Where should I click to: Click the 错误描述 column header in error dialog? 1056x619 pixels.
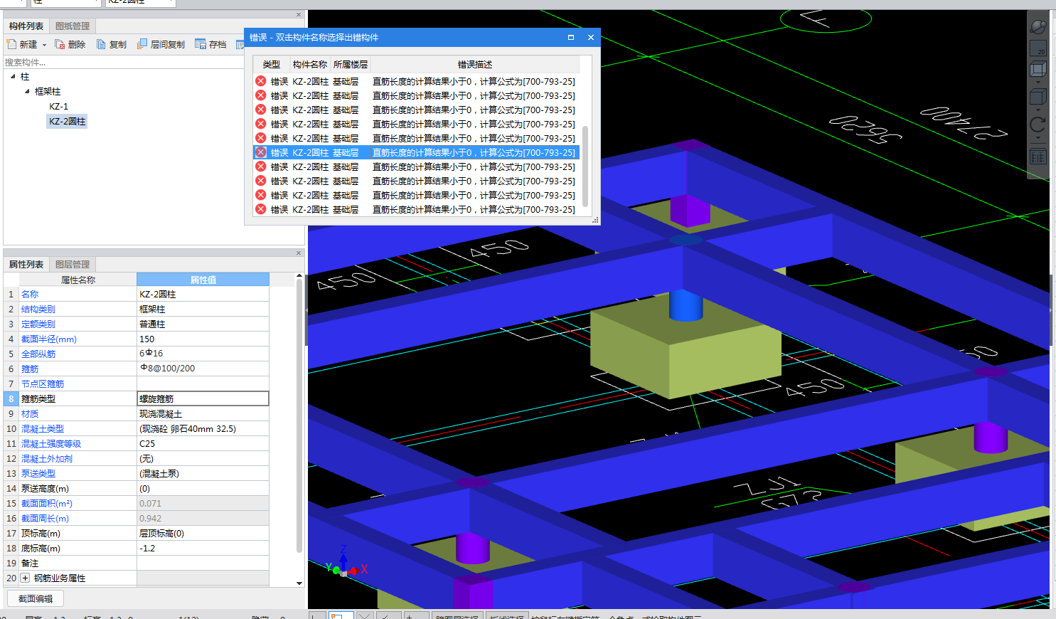coord(475,65)
